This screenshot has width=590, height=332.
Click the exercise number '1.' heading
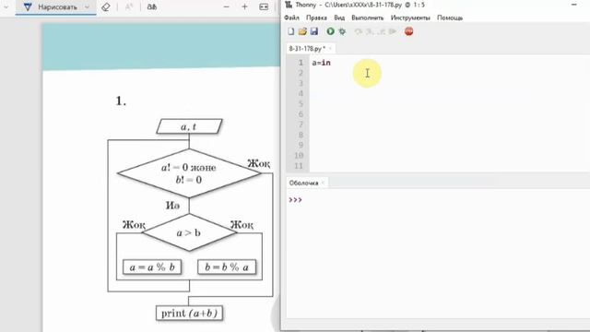[x=121, y=101]
